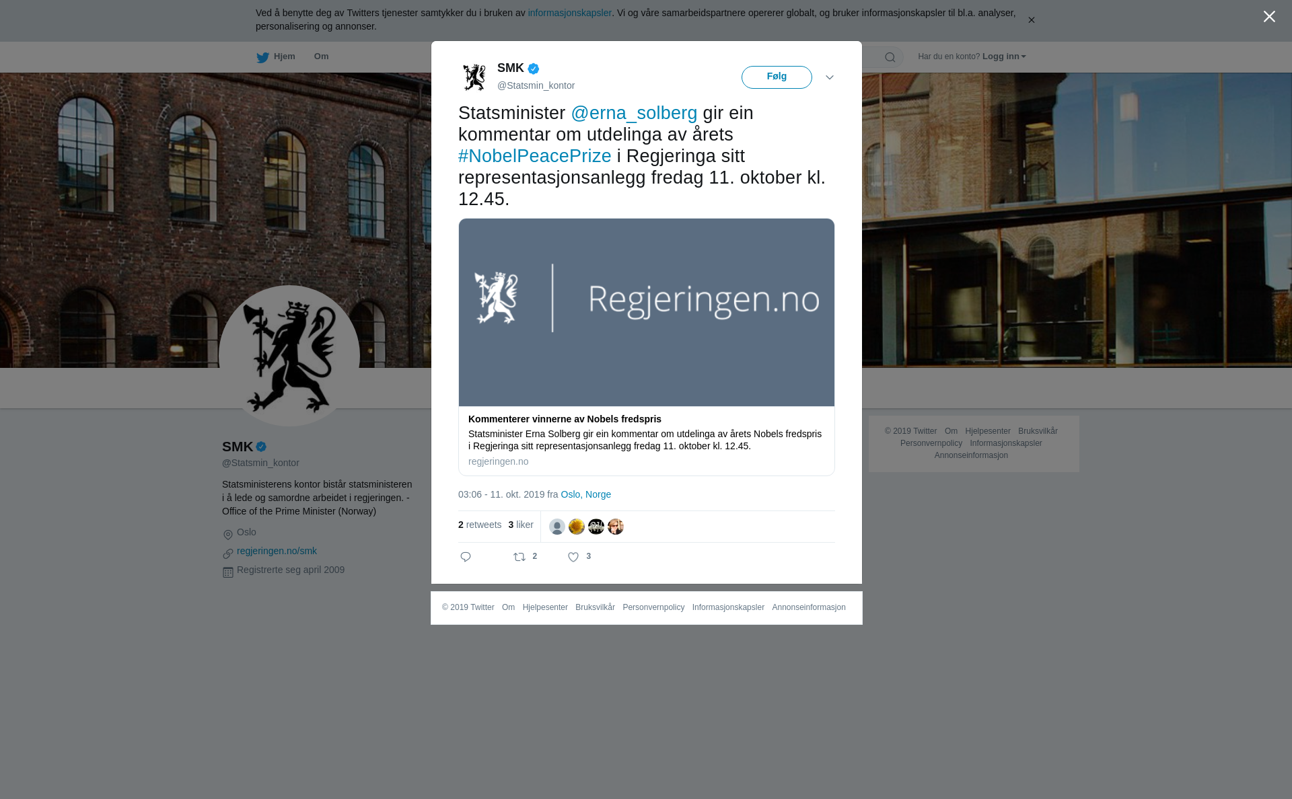Open SMK avatar in tweet header
The height and width of the screenshot is (799, 1292).
[474, 77]
